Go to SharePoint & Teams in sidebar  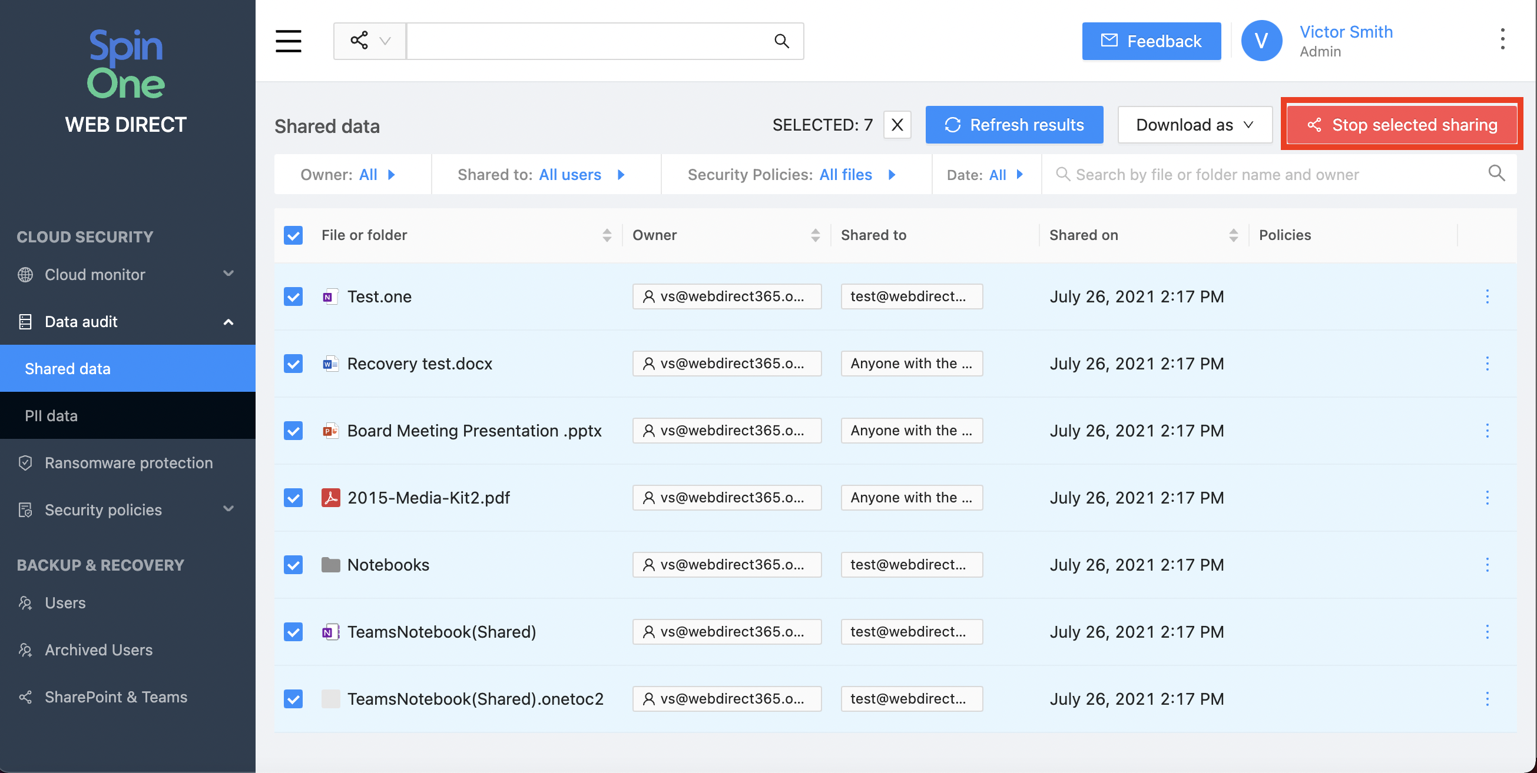(116, 697)
